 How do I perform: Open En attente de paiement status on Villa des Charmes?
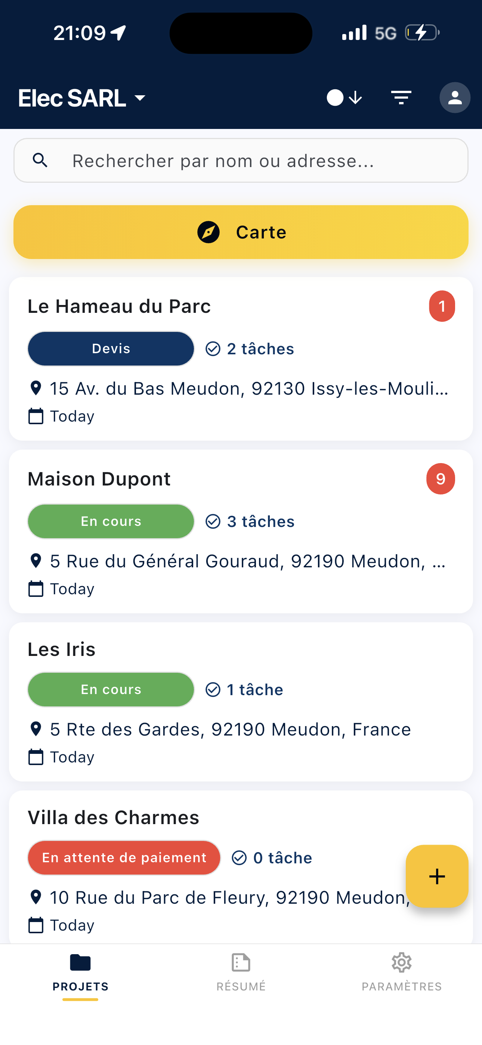124,858
